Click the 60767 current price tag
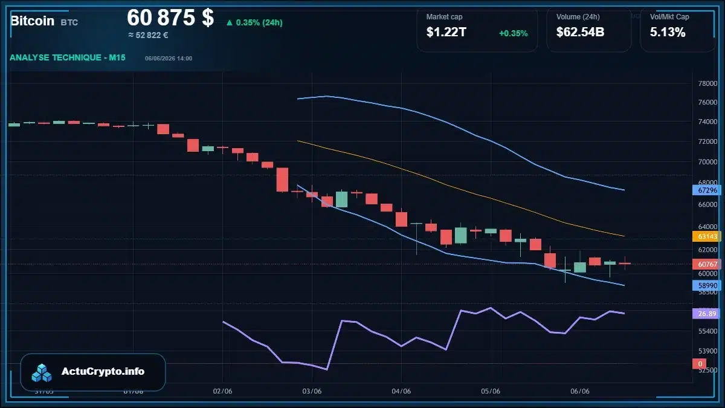This screenshot has height=408, width=725. [x=707, y=264]
